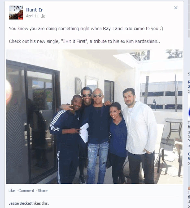This screenshot has height=208, width=190.
Task: Click the bottom sidebar ad's description text
Action: pos(189,199)
